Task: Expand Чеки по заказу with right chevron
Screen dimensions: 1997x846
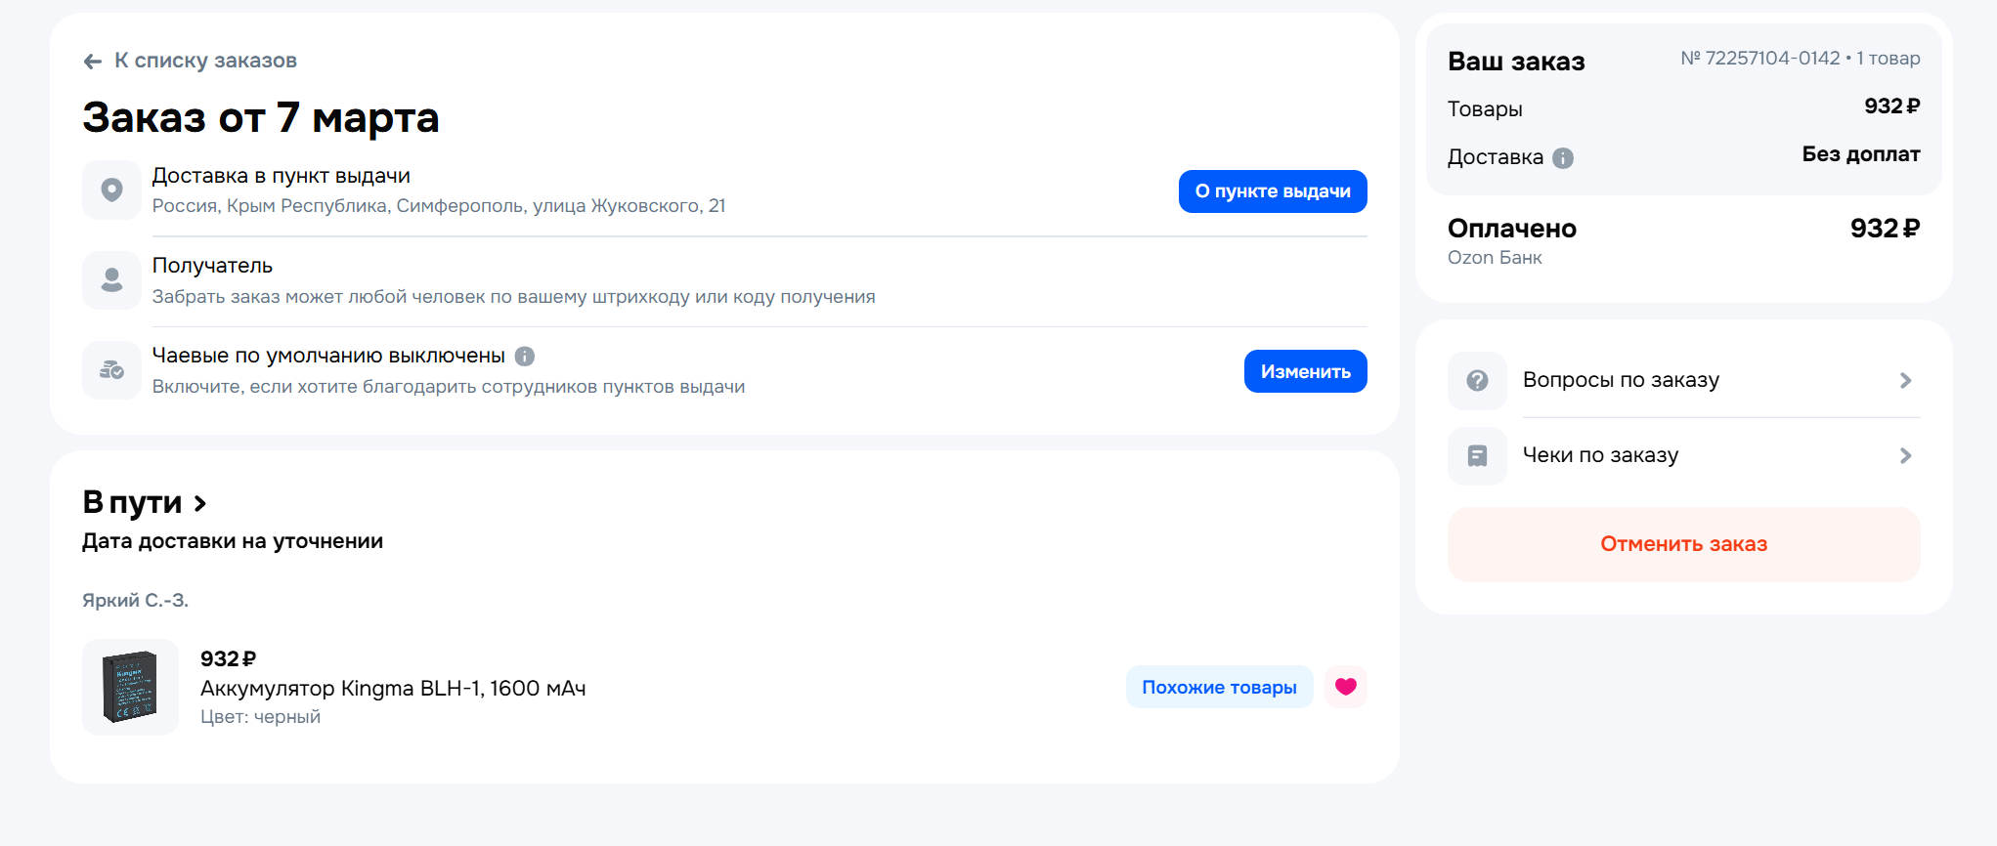Action: point(1904,455)
